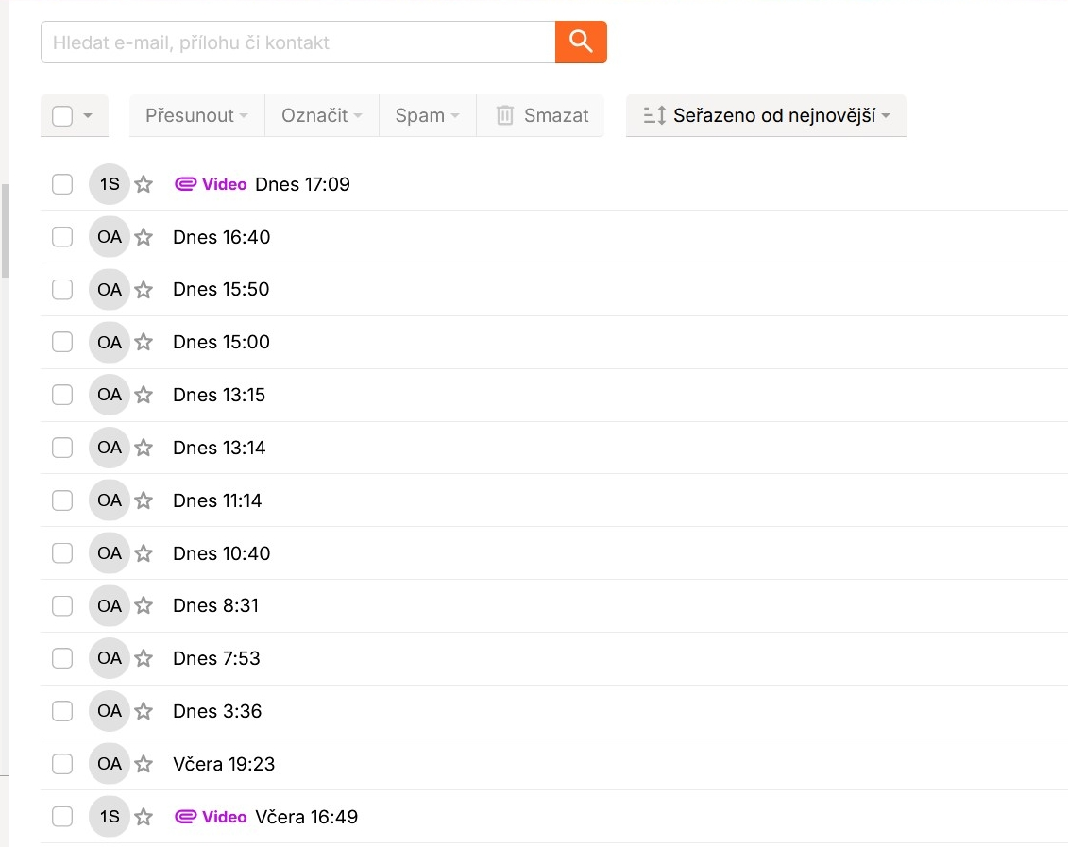Open the email received Dnes 15:00

pyautogui.click(x=553, y=342)
